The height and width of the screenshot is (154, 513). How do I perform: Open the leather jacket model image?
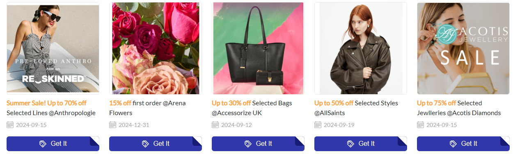(x=361, y=48)
